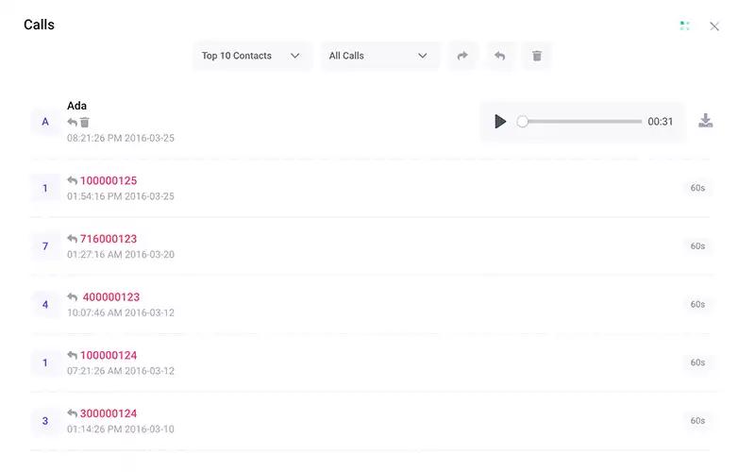The image size is (755, 472).
Task: Download the Ada call recording
Action: pyautogui.click(x=705, y=121)
